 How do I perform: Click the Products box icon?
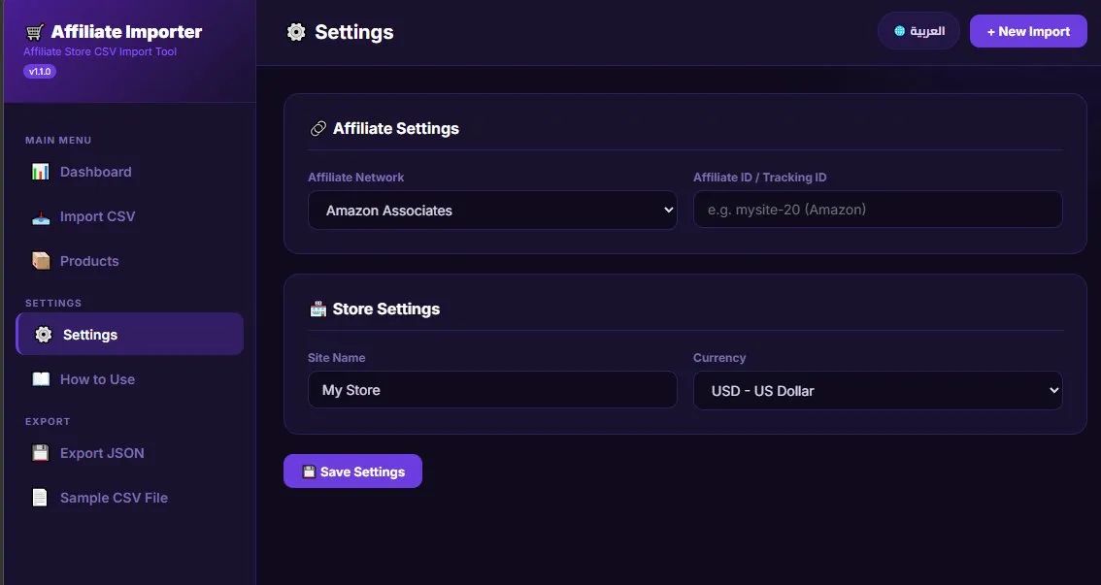[40, 261]
